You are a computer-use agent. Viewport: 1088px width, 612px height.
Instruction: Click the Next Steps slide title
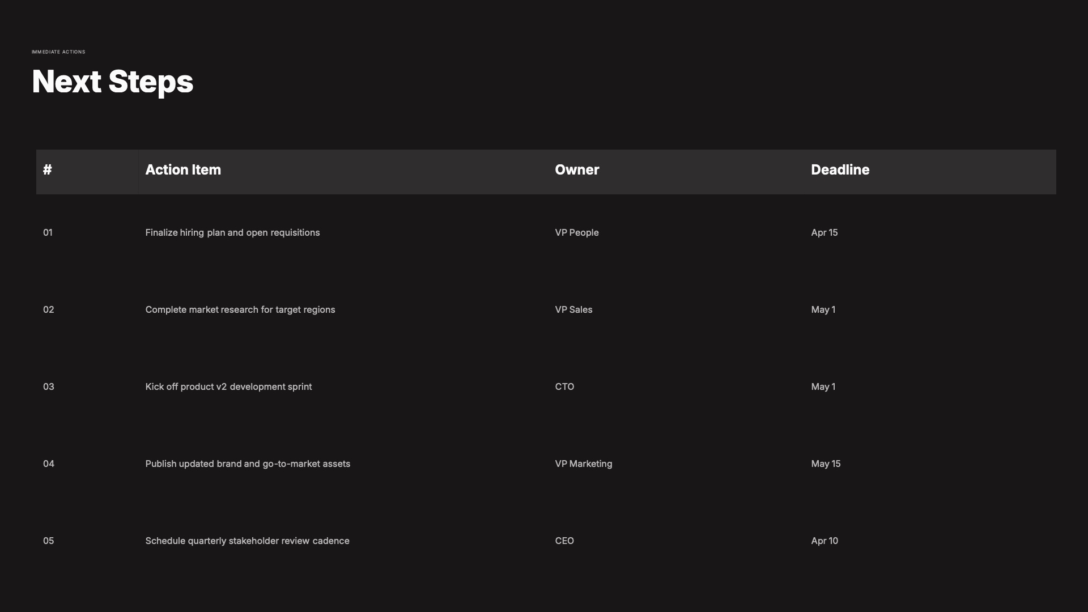(x=112, y=82)
